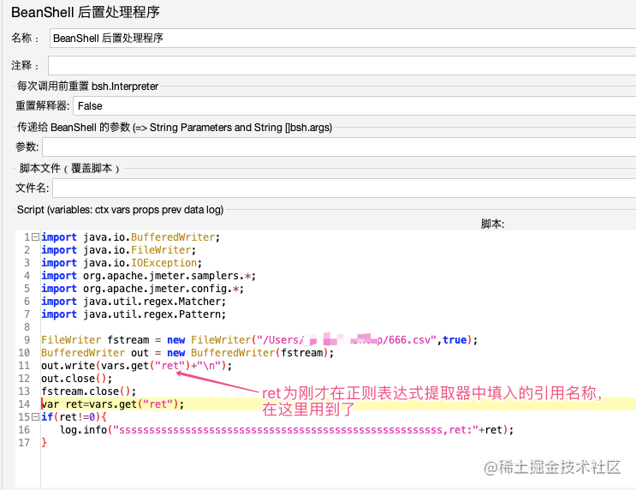Click the 'if(ret!=0){' line
This screenshot has height=490, width=636.
point(74,417)
